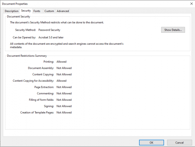
Task: Open the Advanced tab
Action: point(63,11)
